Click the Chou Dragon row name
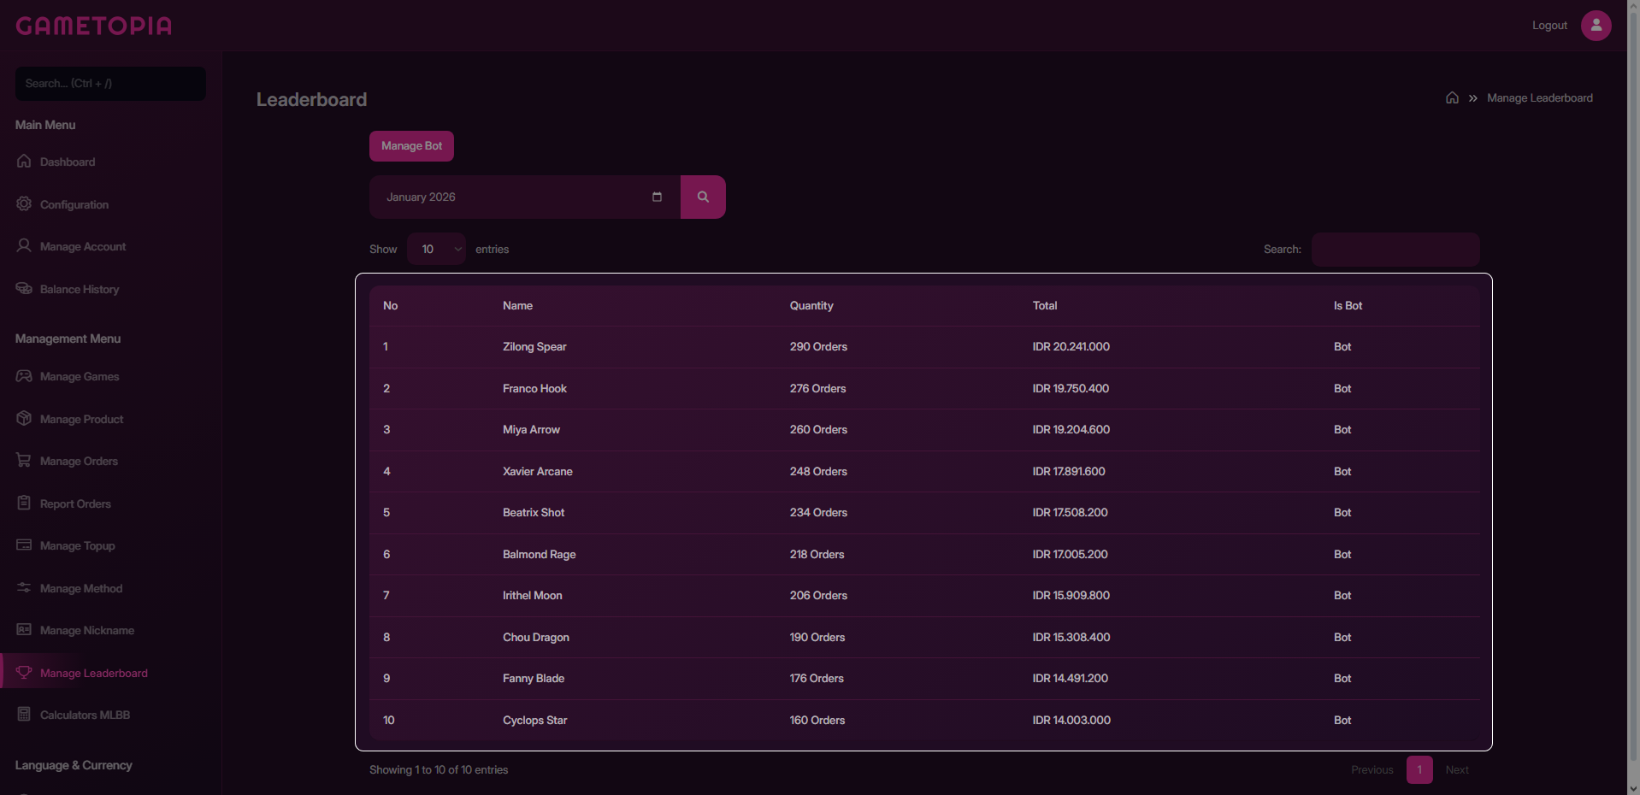 (536, 637)
